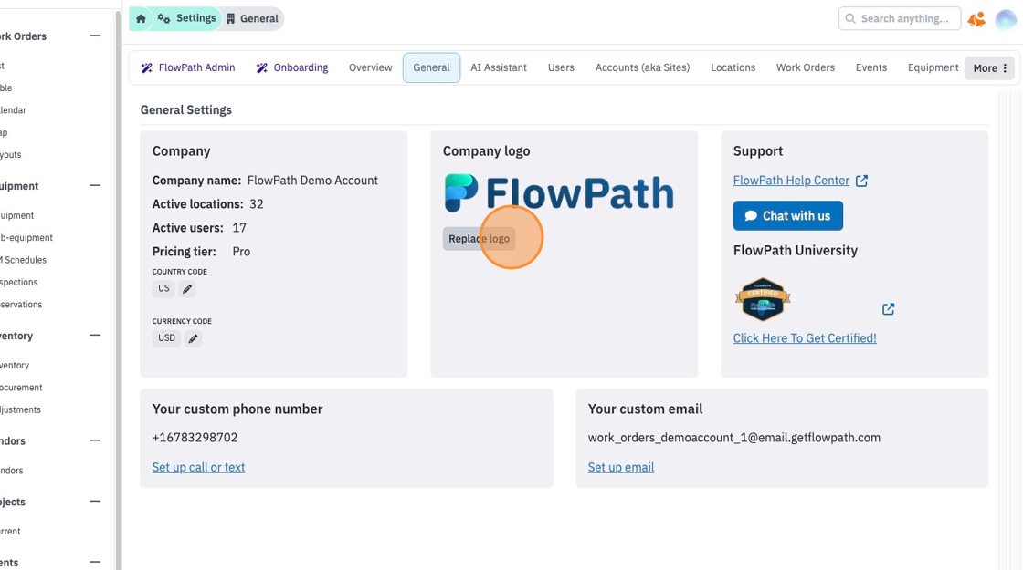Image resolution: width=1023 pixels, height=570 pixels.
Task: Click the Replace logo button
Action: tap(479, 238)
